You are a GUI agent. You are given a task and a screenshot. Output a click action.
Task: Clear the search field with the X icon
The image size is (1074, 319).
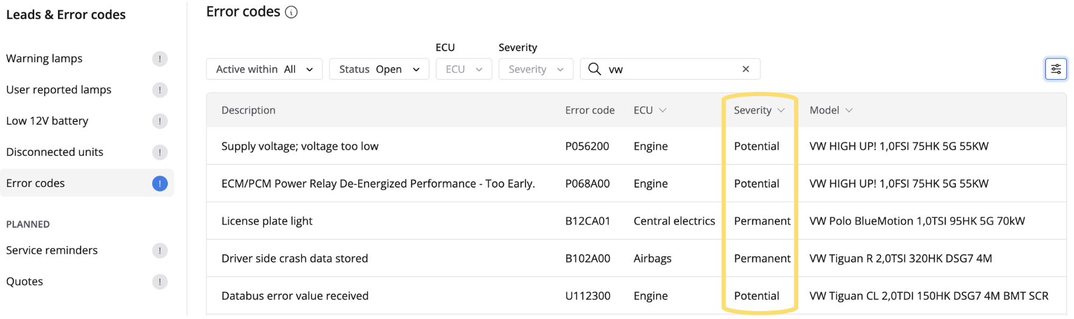pyautogui.click(x=745, y=69)
